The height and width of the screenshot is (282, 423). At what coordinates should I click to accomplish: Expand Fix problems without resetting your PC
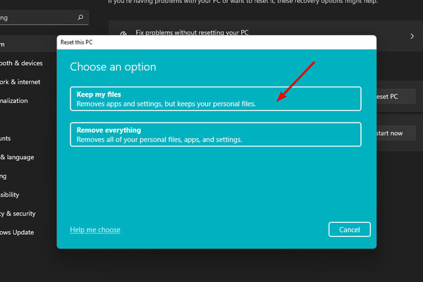coord(412,36)
